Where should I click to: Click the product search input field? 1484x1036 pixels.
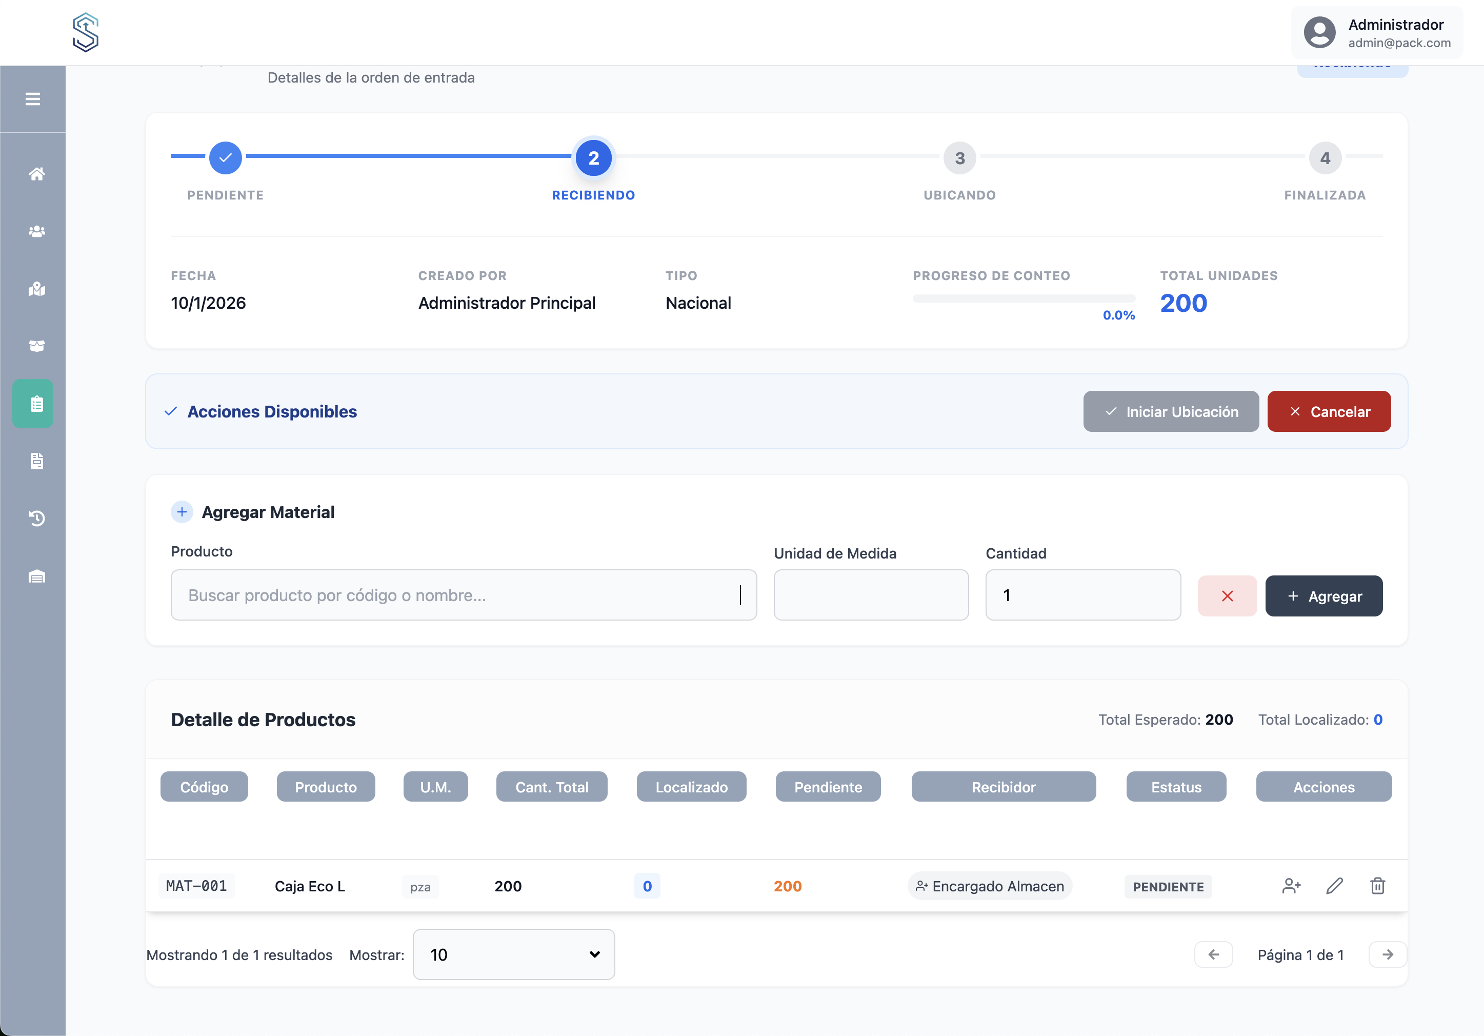coord(463,594)
